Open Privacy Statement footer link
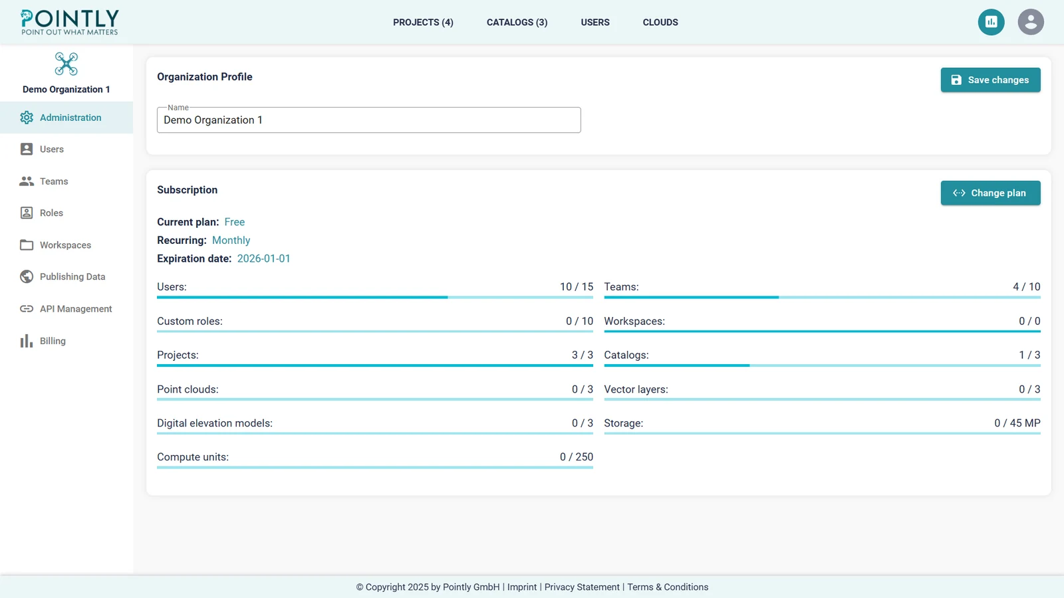 582,587
